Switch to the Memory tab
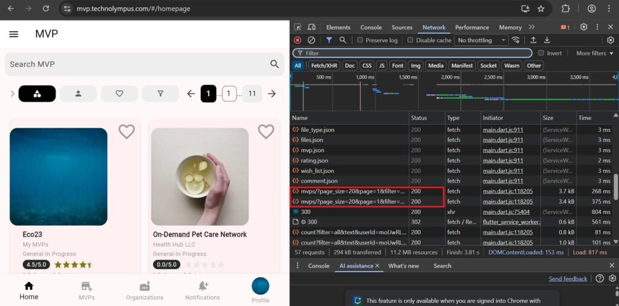The width and height of the screenshot is (619, 306). click(x=510, y=27)
